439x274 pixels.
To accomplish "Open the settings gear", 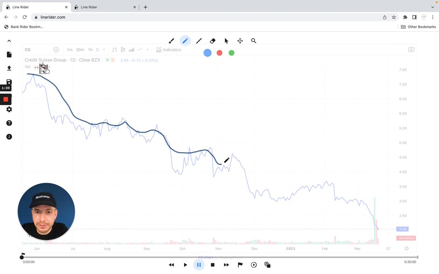I will click(9, 109).
